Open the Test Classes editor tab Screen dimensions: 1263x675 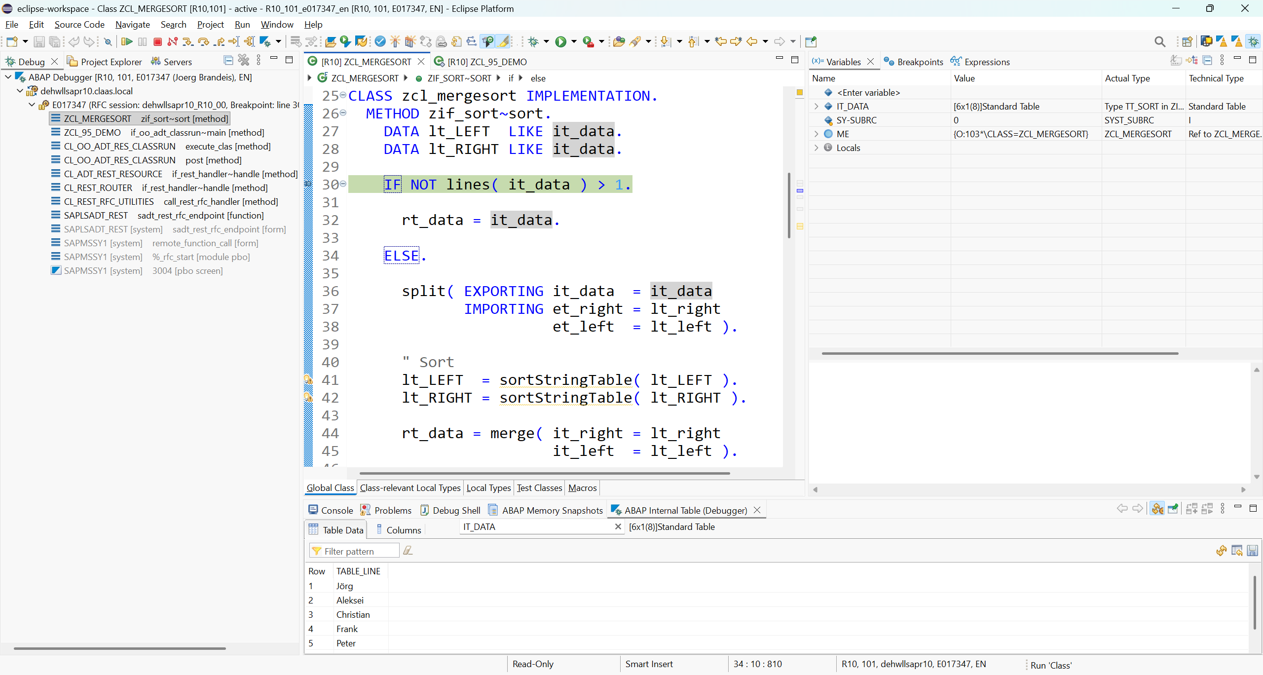pos(539,487)
